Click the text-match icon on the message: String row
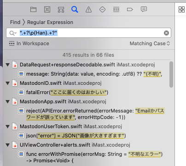The image size is (186, 166). (x=21, y=74)
